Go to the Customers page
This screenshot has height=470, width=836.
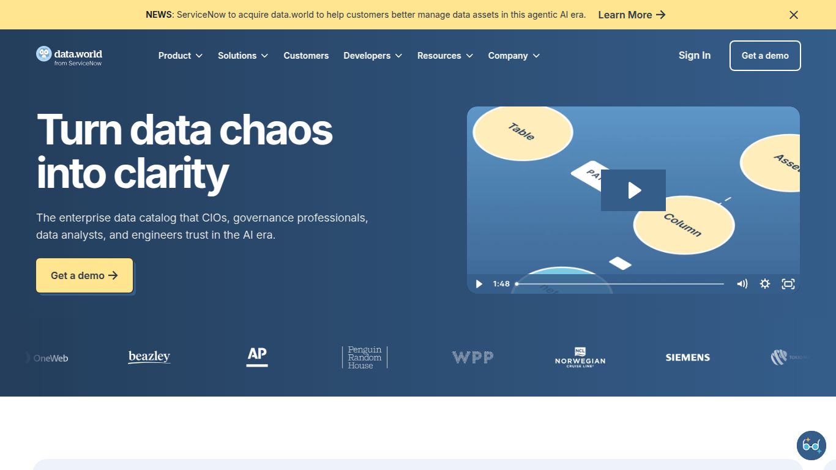306,56
